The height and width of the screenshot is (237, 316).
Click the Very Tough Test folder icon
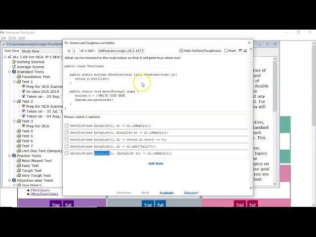pos(19,175)
